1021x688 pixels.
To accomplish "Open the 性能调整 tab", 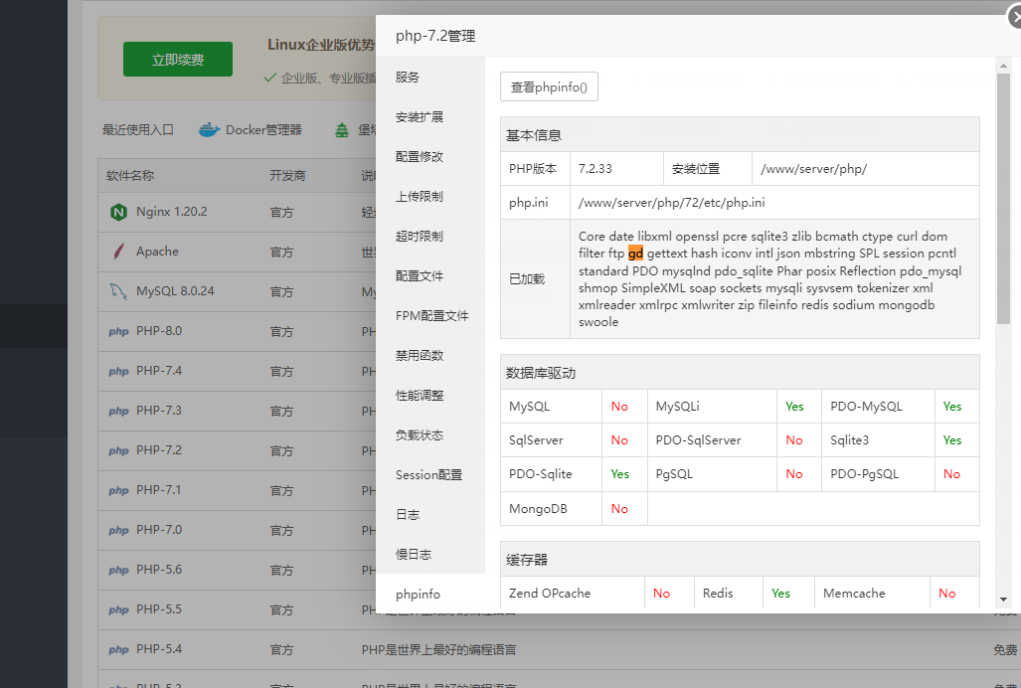I will pos(430,395).
